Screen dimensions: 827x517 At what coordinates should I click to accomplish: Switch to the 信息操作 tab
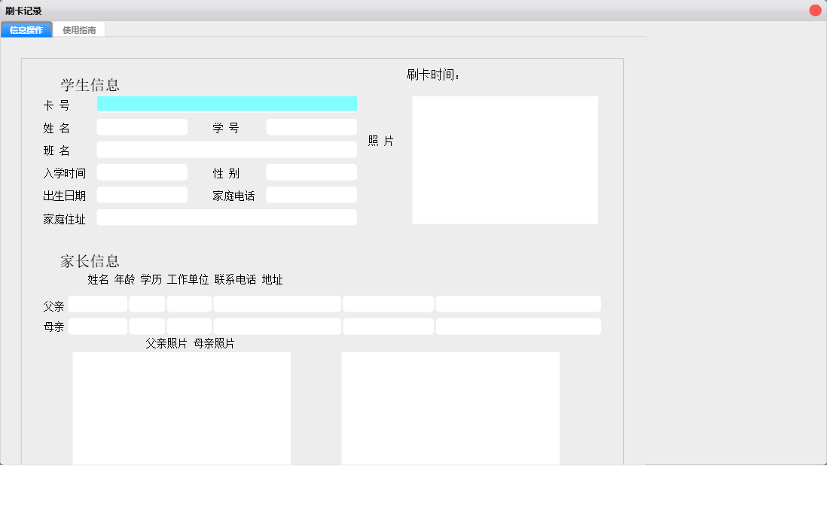[x=26, y=30]
